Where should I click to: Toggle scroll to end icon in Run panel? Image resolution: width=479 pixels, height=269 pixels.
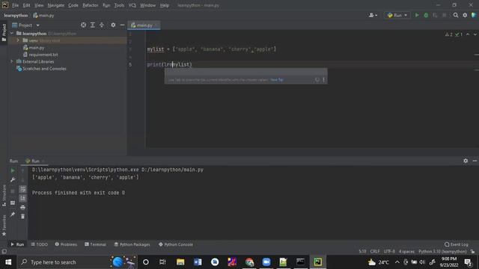[x=22, y=198]
